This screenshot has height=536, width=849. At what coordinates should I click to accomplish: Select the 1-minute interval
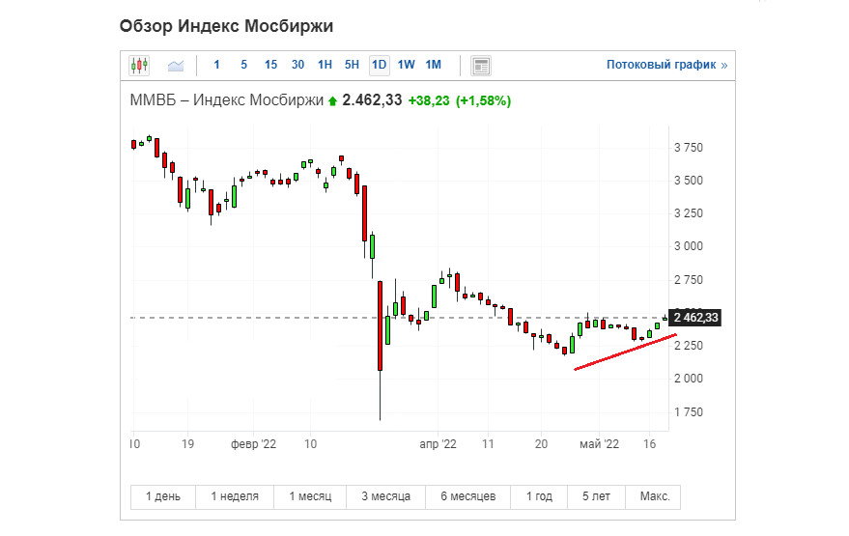tap(216, 65)
